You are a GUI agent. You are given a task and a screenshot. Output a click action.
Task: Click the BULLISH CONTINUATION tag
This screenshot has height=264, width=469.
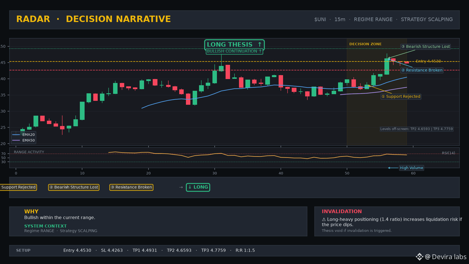click(x=234, y=51)
